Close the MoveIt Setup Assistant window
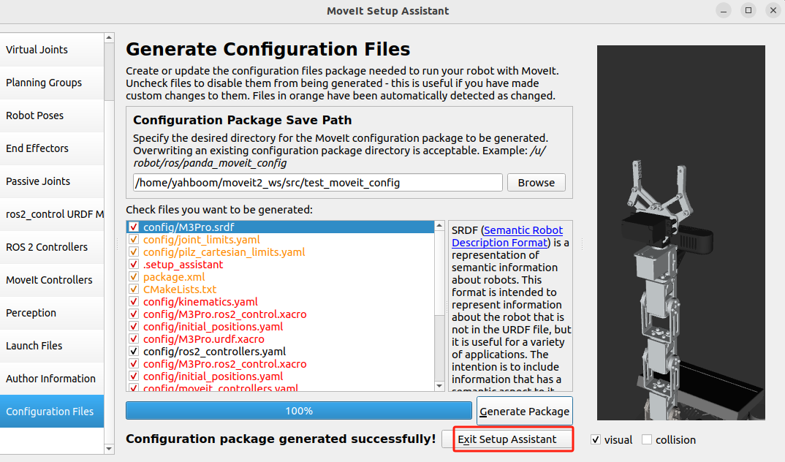The image size is (785, 462). click(x=773, y=10)
